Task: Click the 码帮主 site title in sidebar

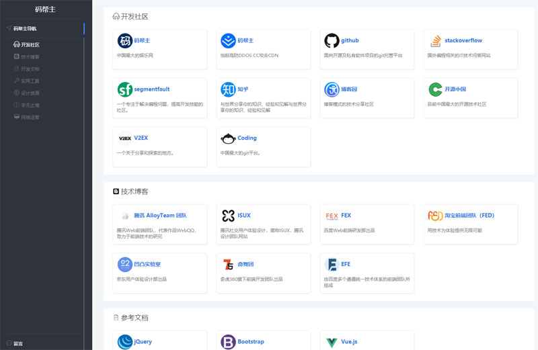Action: [x=45, y=9]
